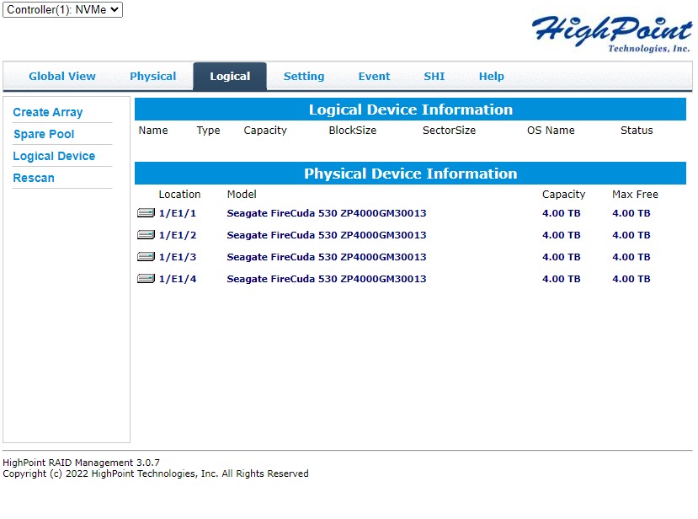The image size is (698, 519).
Task: Switch to the SHI tab
Action: coord(434,77)
